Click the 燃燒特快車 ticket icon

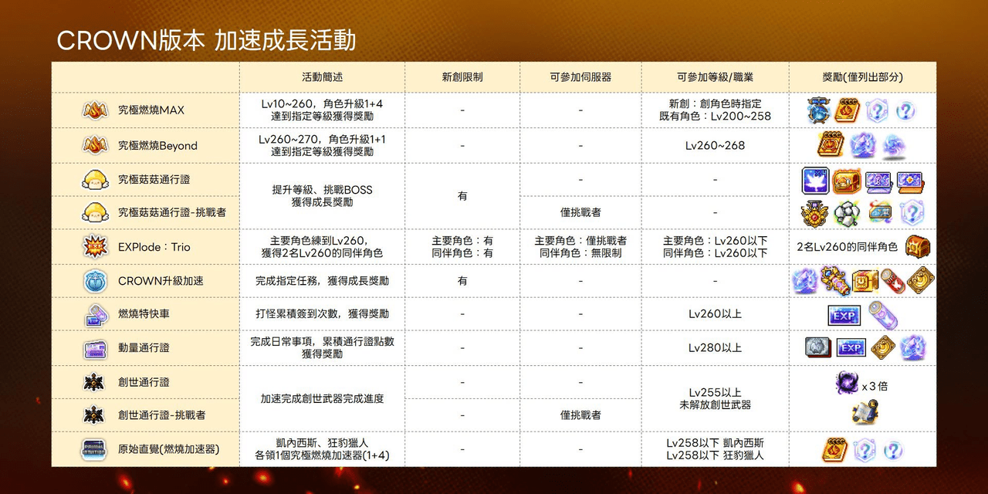pos(94,314)
